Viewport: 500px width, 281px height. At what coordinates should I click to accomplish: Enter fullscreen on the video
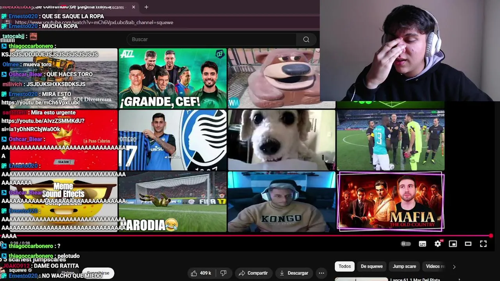[x=483, y=244]
